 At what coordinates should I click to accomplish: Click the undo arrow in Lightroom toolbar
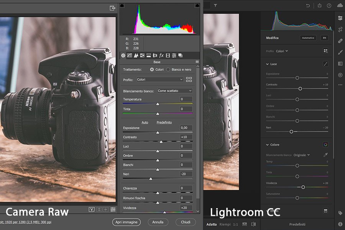click(308, 6)
